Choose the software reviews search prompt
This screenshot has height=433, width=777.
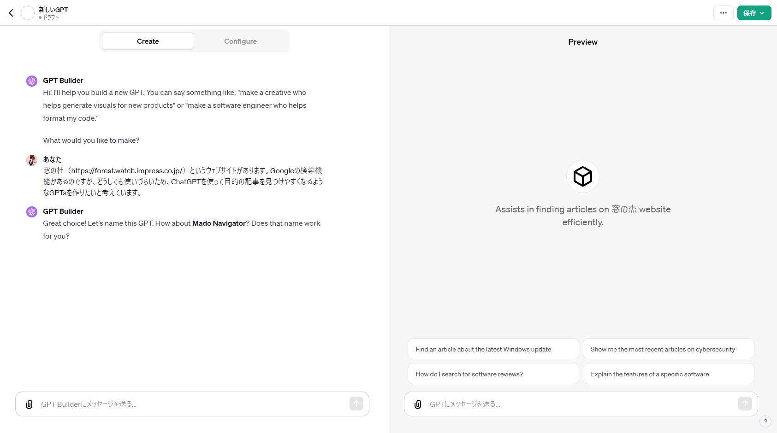[x=493, y=374]
